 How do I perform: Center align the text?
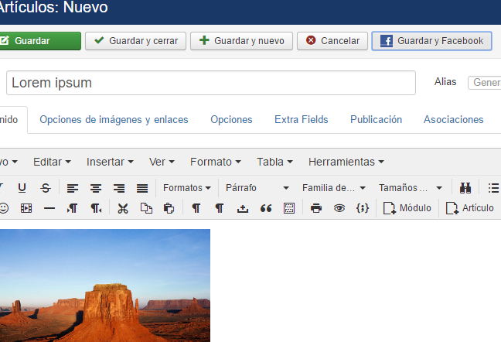pyautogui.click(x=96, y=188)
